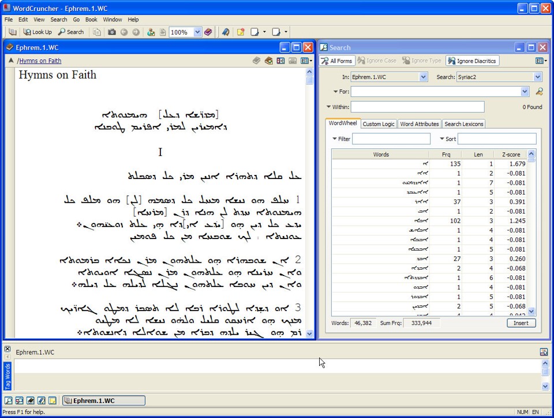Toggle the Ignore Diacritics option
Viewport: 554px width, 418px height.
point(472,61)
